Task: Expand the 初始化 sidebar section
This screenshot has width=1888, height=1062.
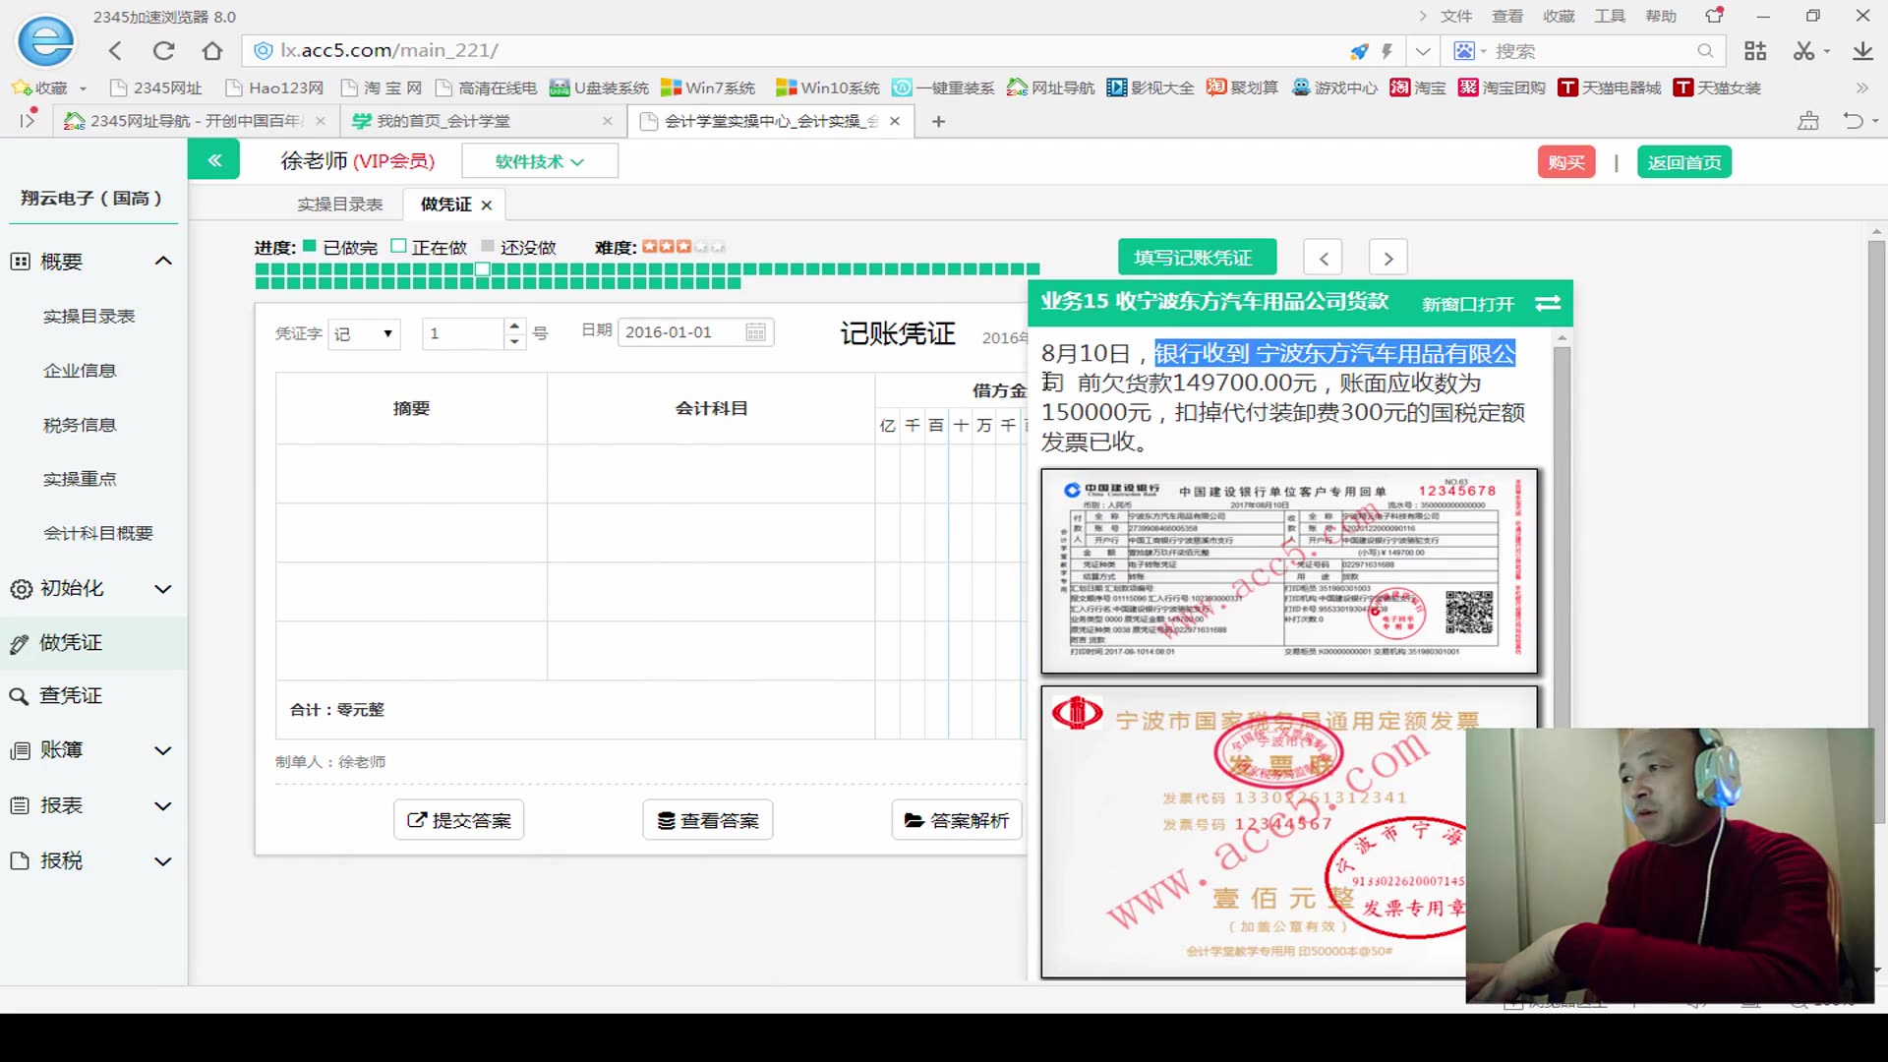Action: 162,588
